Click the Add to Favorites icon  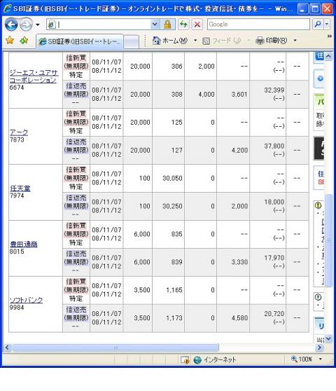pyautogui.click(x=24, y=40)
